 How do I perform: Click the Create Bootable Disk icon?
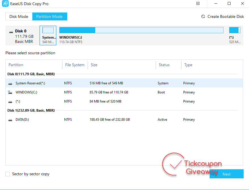[x=203, y=16]
